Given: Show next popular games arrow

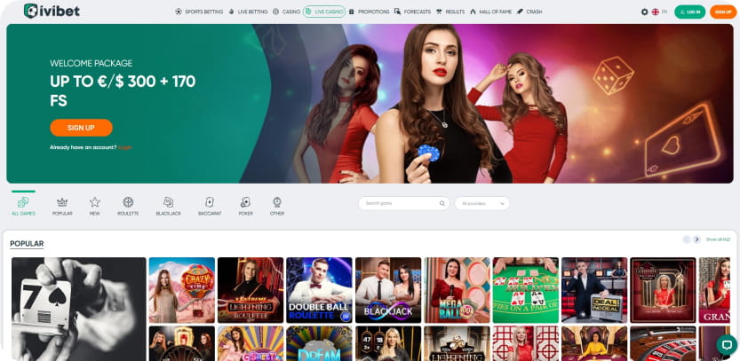Looking at the screenshot, I should [x=696, y=239].
